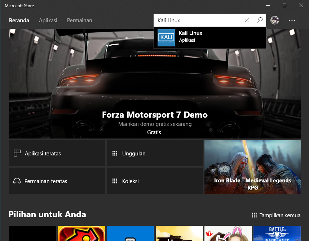The width and height of the screenshot is (309, 241).
Task: Click the Unggulan dots icon
Action: pyautogui.click(x=115, y=153)
